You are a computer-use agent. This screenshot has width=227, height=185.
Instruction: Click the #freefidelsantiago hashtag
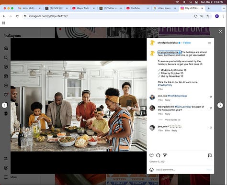point(177,96)
